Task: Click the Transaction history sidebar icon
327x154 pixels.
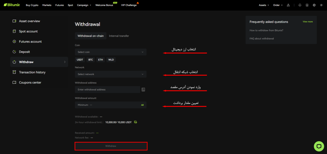Action: pyautogui.click(x=14, y=72)
